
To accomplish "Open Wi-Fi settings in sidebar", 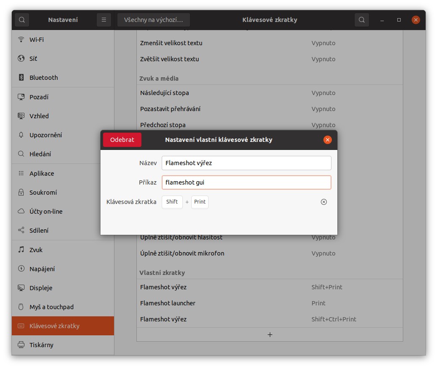I will [x=63, y=40].
